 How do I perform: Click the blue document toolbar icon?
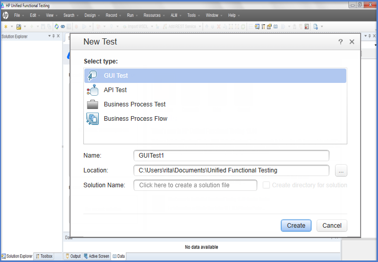point(316,27)
